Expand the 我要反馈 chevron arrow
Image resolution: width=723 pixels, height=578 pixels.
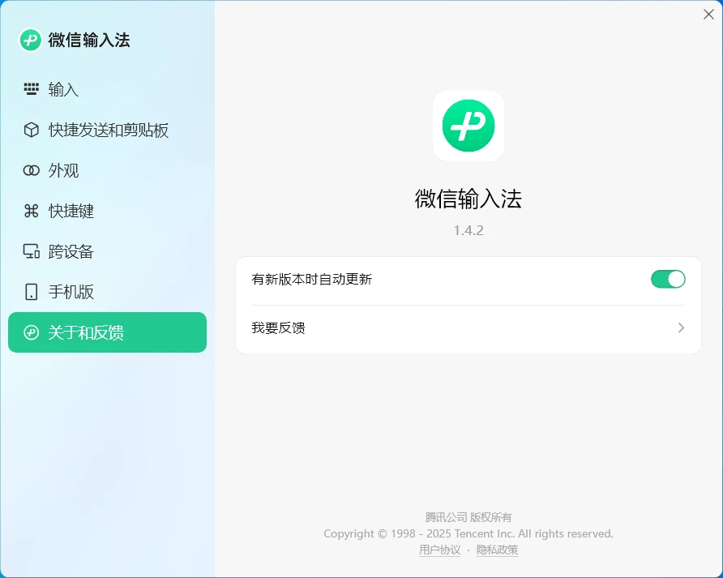pyautogui.click(x=681, y=328)
